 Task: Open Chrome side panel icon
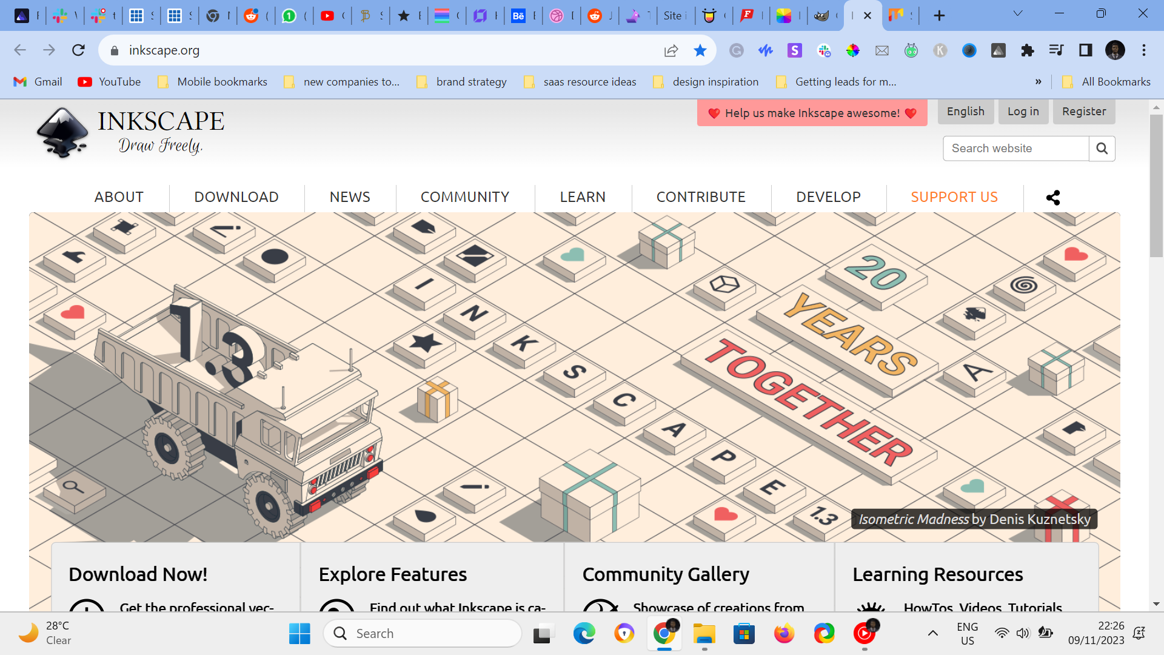[x=1085, y=50]
